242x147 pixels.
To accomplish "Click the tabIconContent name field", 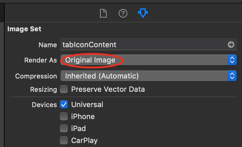I will [143, 45].
